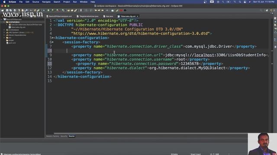Collapse the BasicsOfHibernate project node
Screen dimensions: 277x155
[x=2, y=19]
